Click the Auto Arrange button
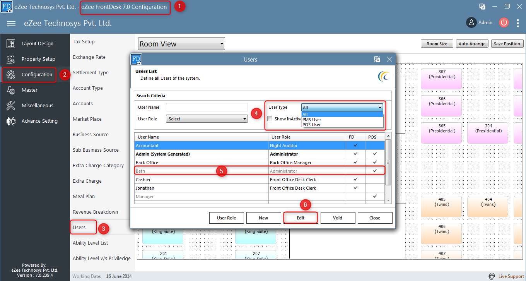This screenshot has width=526, height=281. (472, 44)
